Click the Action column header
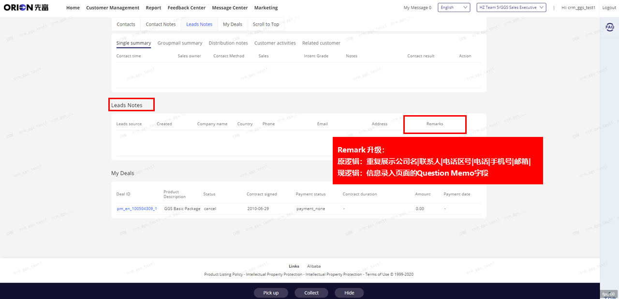This screenshot has width=619, height=299. pyautogui.click(x=465, y=56)
